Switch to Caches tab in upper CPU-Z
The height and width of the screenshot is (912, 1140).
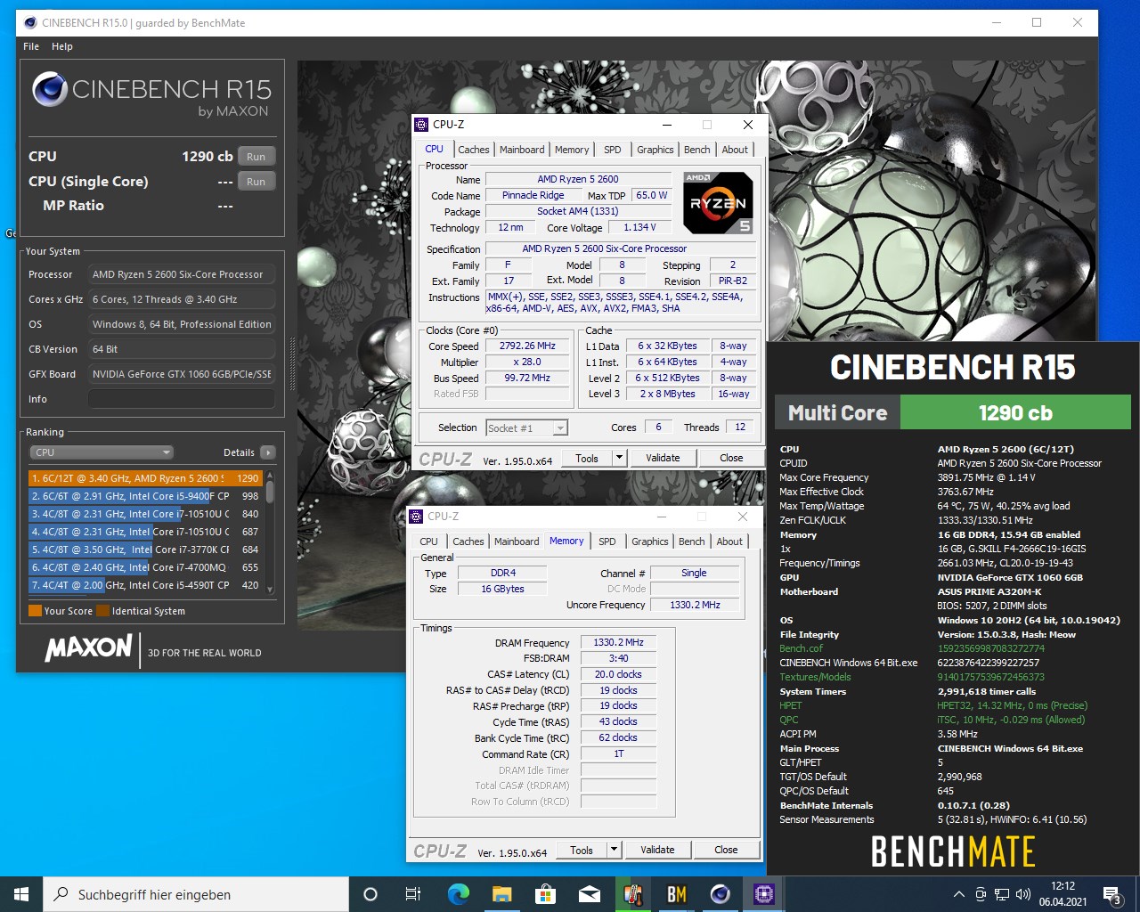[x=474, y=150]
